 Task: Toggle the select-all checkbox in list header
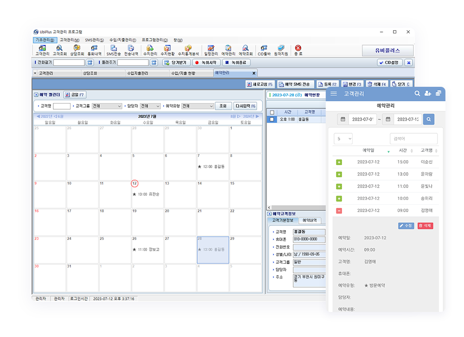[x=272, y=112]
